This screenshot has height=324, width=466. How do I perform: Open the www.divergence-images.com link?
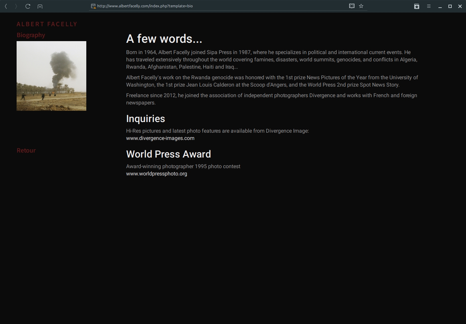point(160,138)
